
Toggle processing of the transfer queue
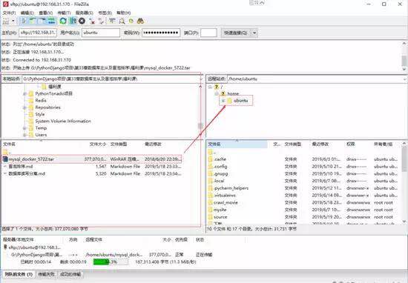coord(73,21)
